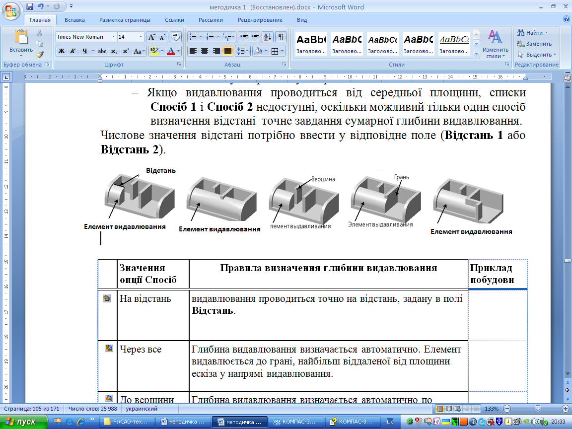This screenshot has width=572, height=429.
Task: Click the Shading paint bucket icon
Action: 258,51
